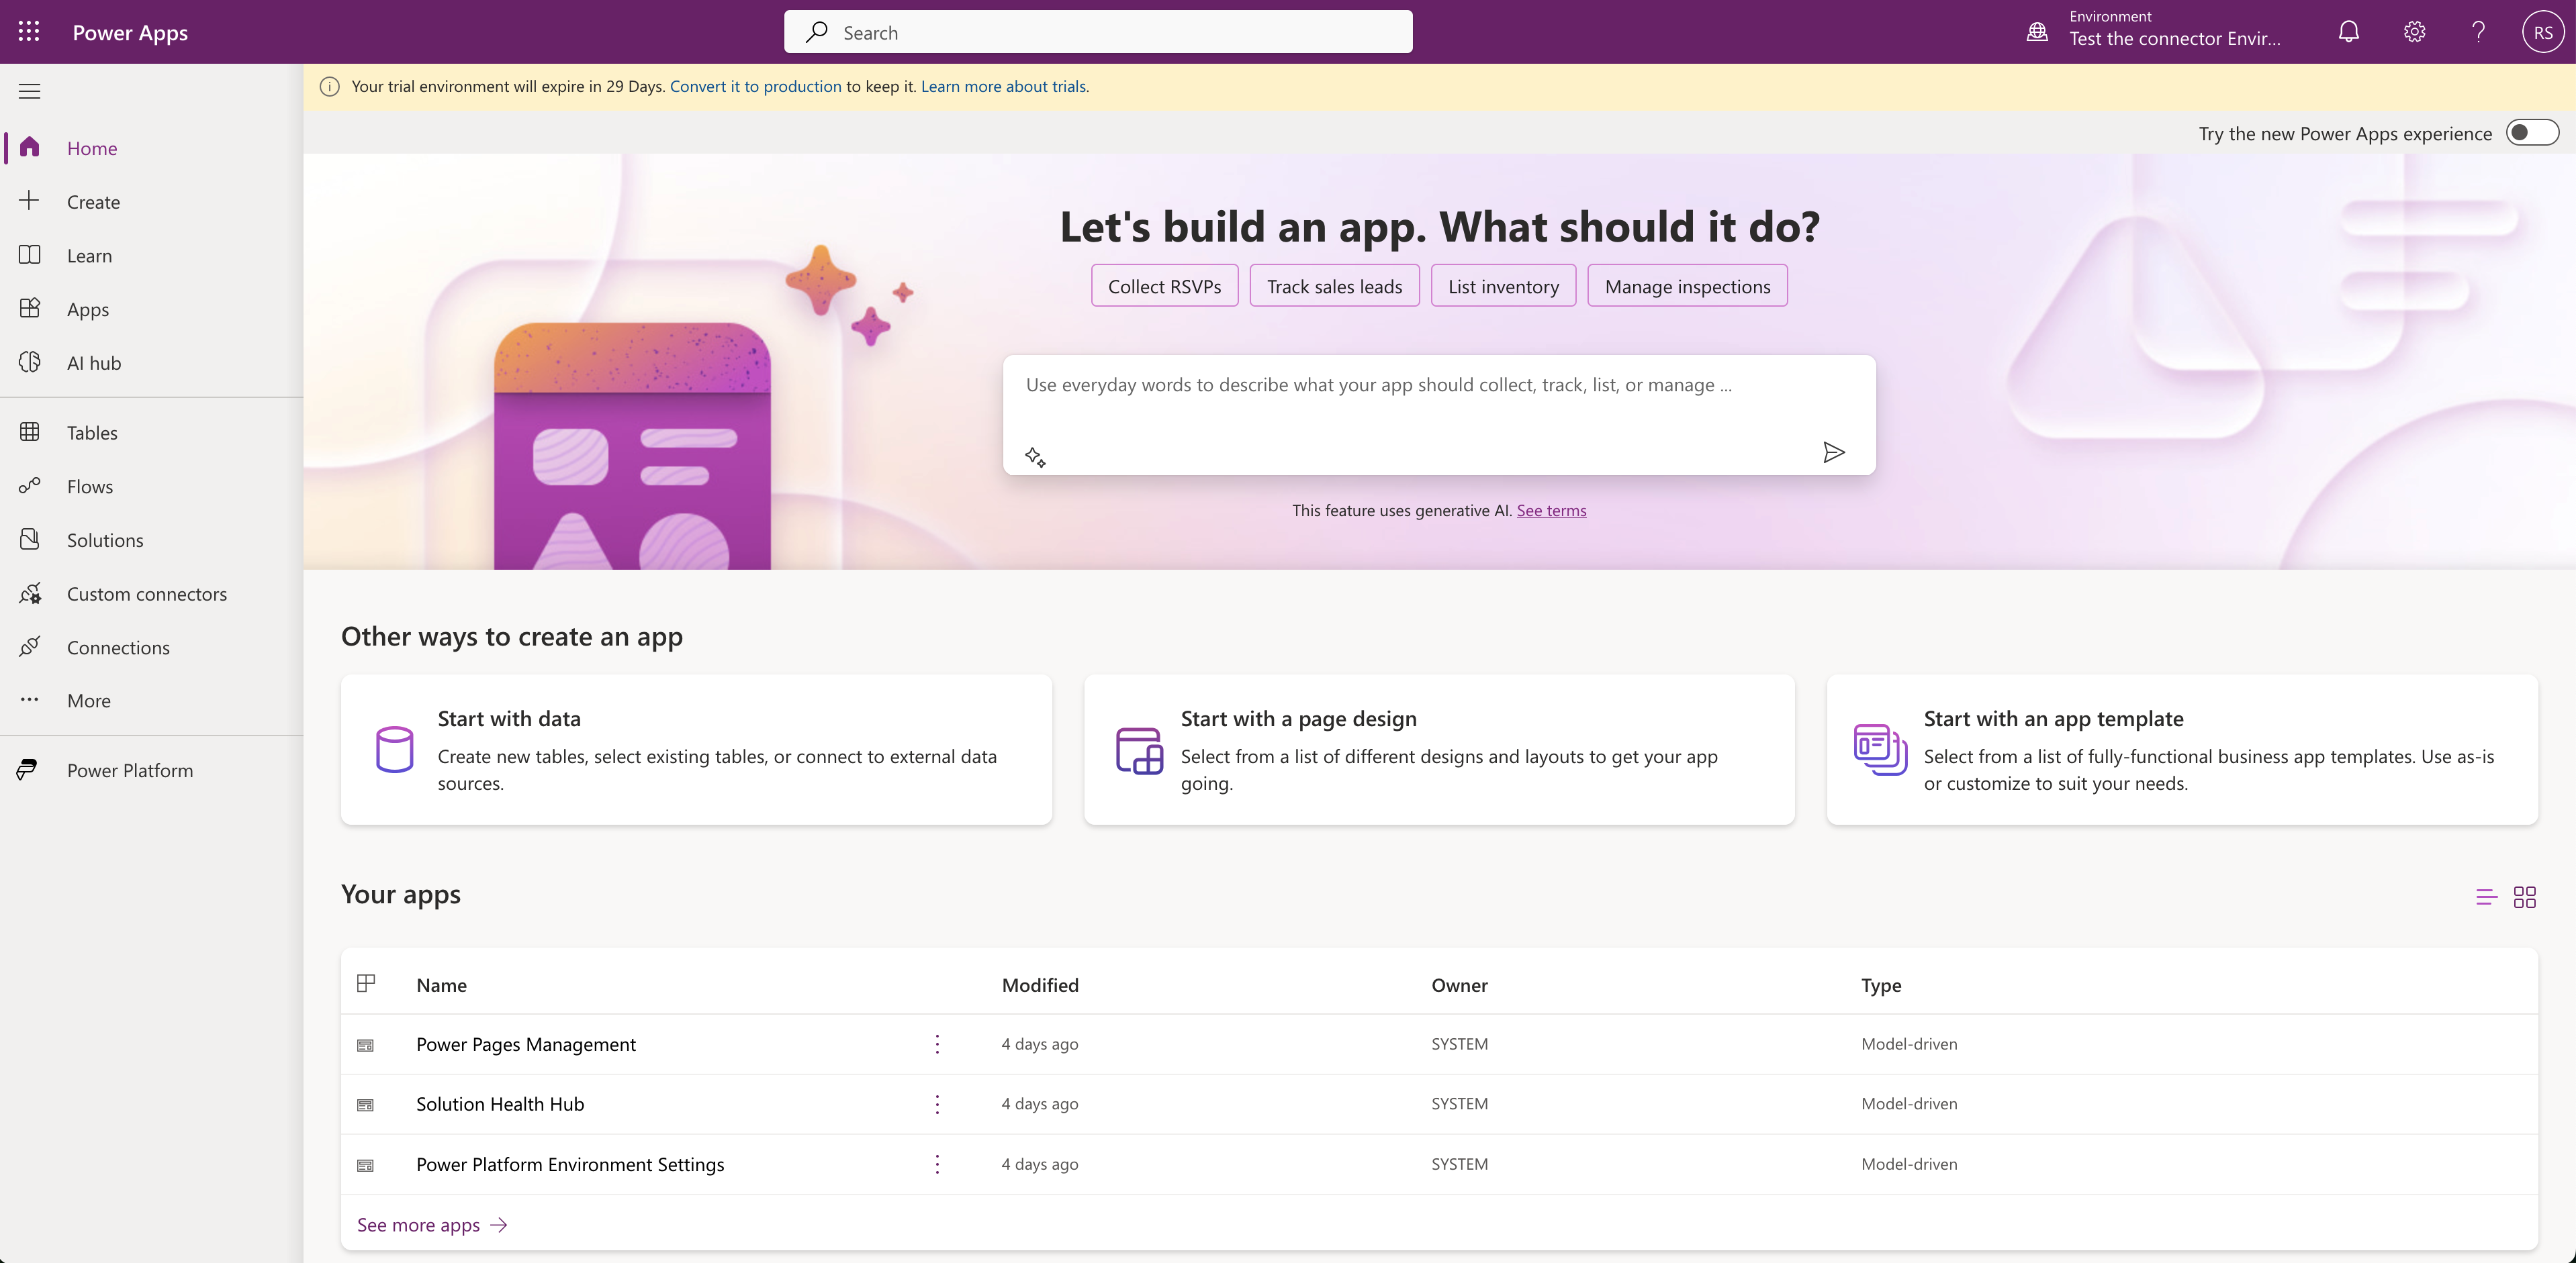Open Solution Health Hub more options menu

click(937, 1104)
